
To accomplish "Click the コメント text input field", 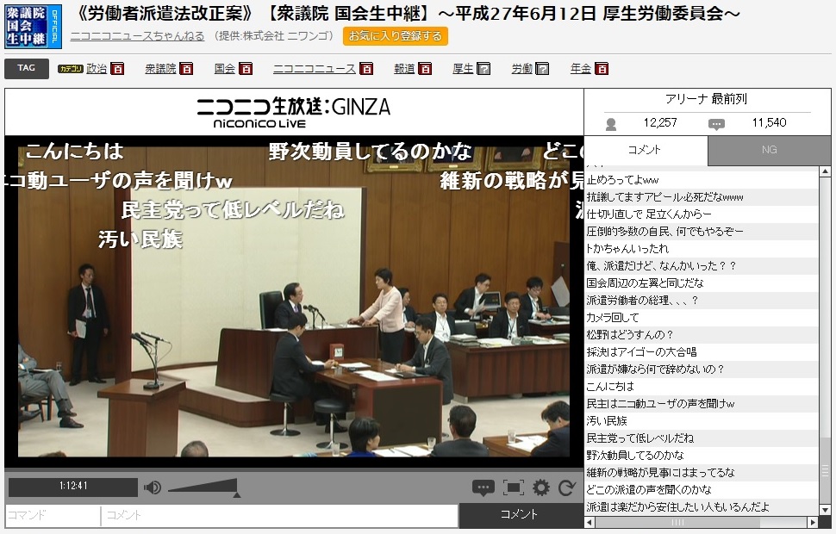I will point(280,515).
